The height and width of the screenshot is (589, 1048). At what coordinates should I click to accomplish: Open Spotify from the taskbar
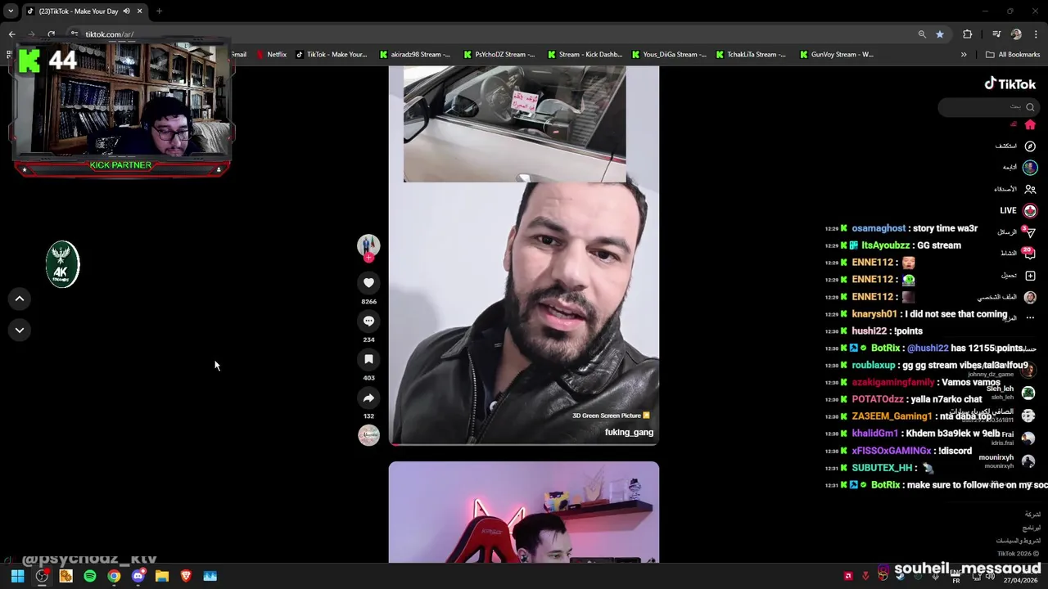[x=90, y=576]
